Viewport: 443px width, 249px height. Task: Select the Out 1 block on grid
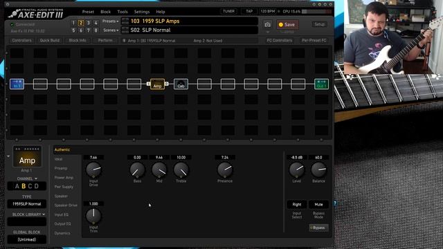(321, 84)
